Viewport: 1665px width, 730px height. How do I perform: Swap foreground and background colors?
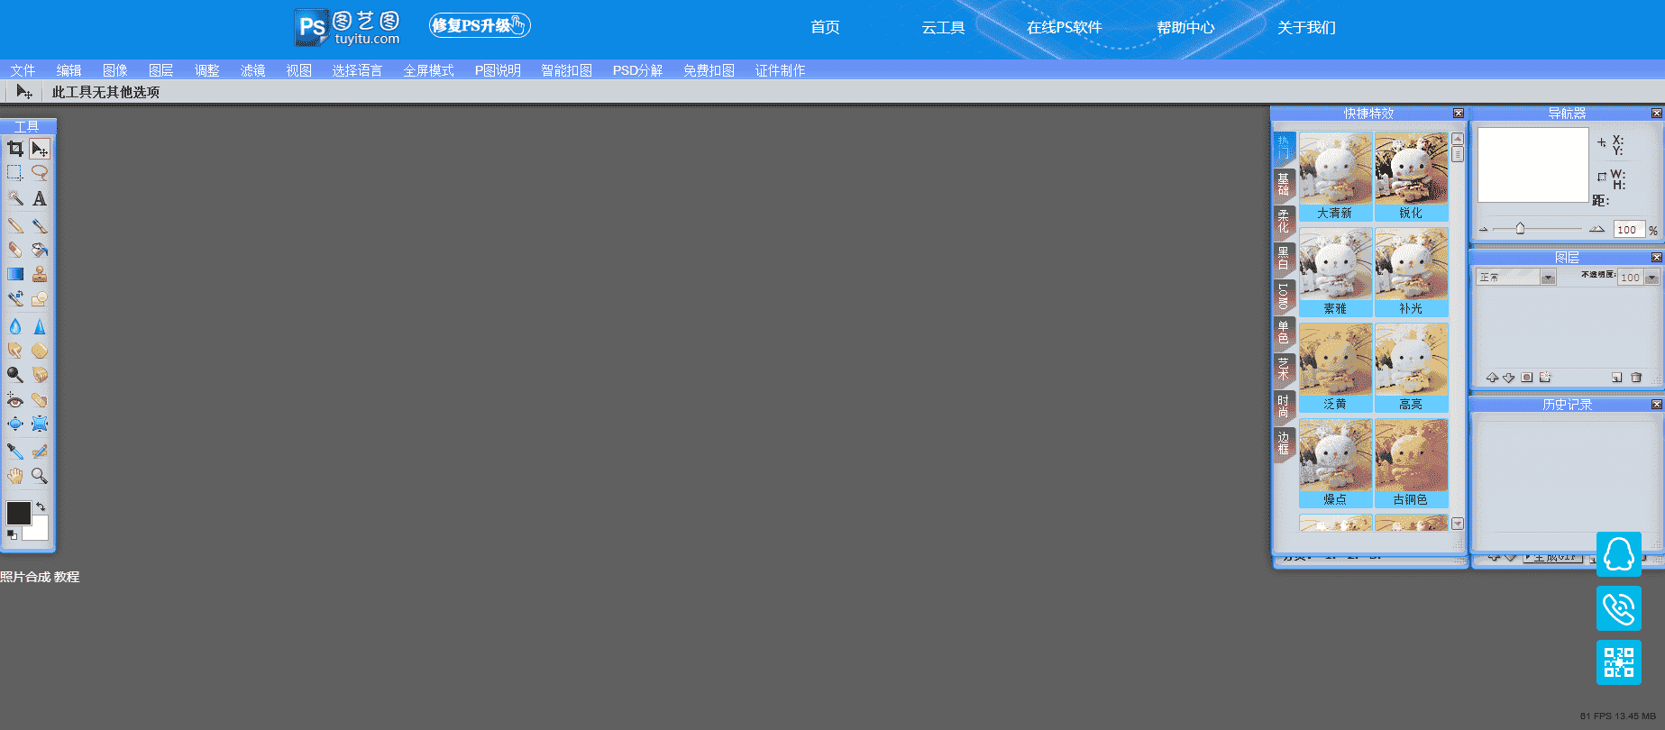click(41, 506)
